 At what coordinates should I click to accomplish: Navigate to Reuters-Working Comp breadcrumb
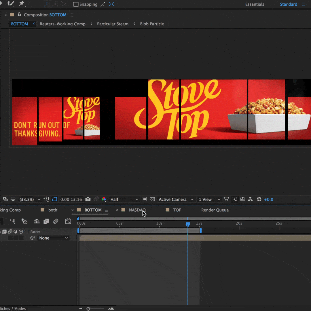click(62, 24)
